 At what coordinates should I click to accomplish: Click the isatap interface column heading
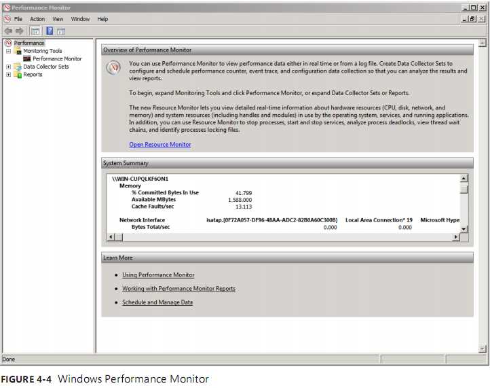(272, 220)
